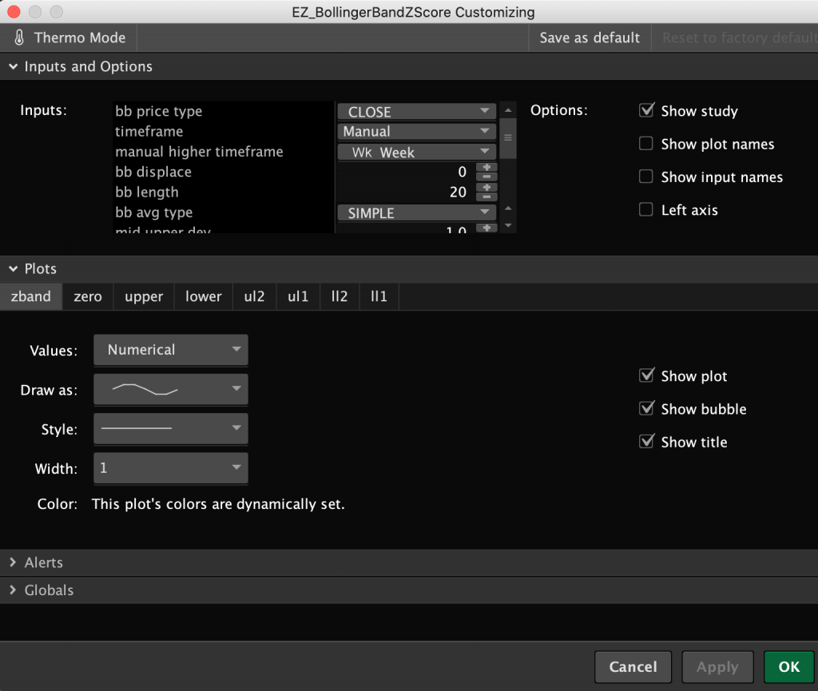Click the Thermo Mode thermometer icon
This screenshot has height=691, width=818.
[x=18, y=37]
